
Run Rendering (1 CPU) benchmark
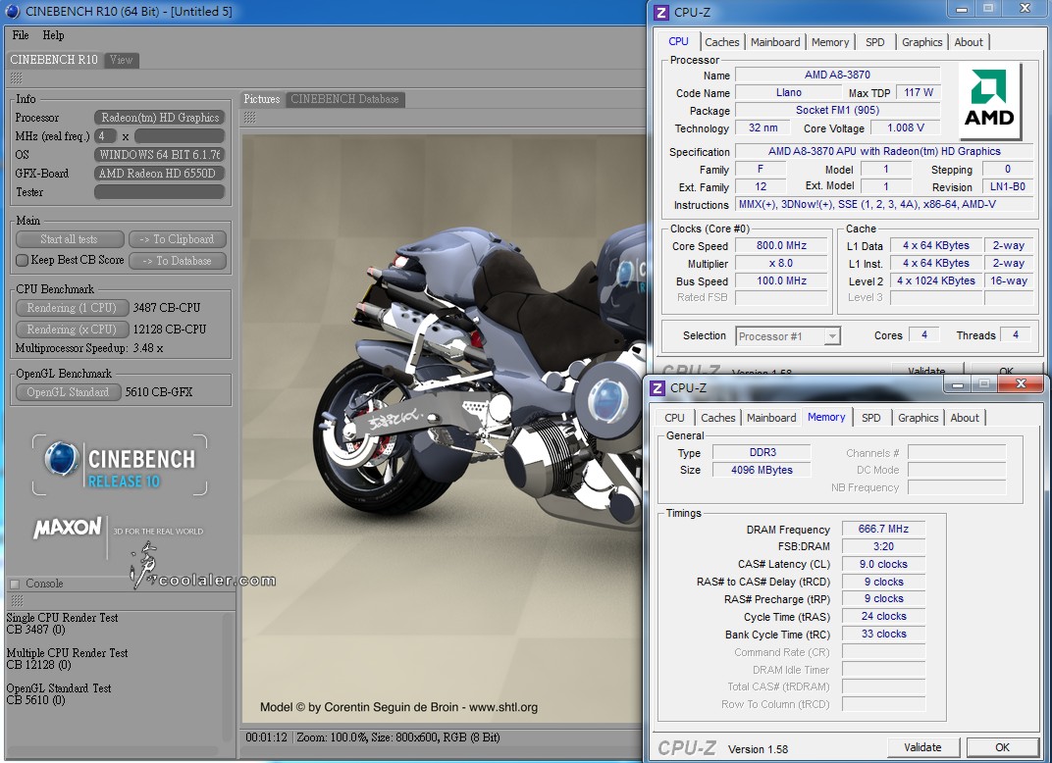(x=71, y=308)
